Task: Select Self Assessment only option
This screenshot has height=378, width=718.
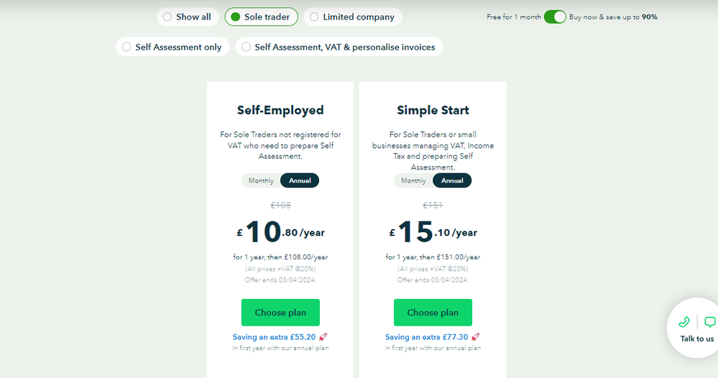Action: coord(172,47)
